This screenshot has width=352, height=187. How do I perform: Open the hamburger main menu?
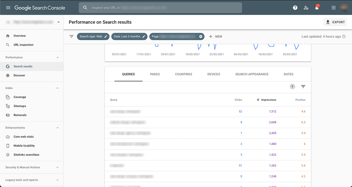tap(8, 8)
